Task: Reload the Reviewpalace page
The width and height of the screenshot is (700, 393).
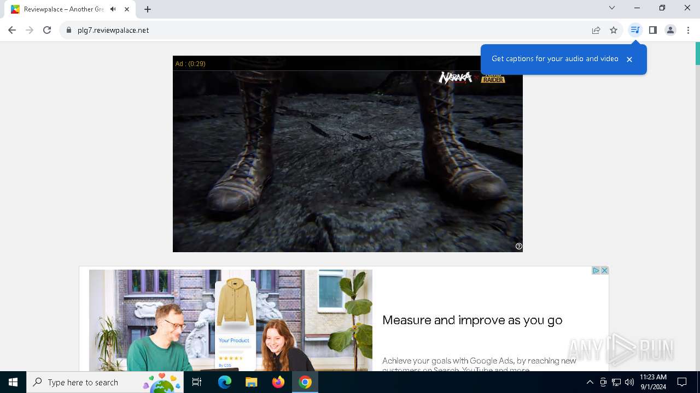Action: point(47,30)
